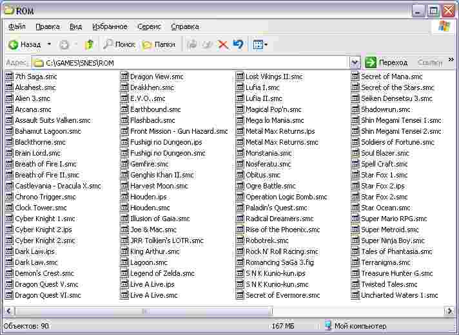Select Star Fox 2.ips patch file icon
This screenshot has height=335, width=459.
click(x=355, y=186)
